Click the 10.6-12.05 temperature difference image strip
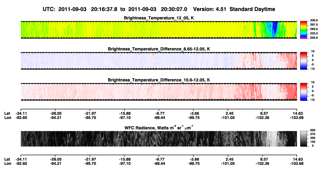This screenshot has width=330, height=169. pos(159,92)
